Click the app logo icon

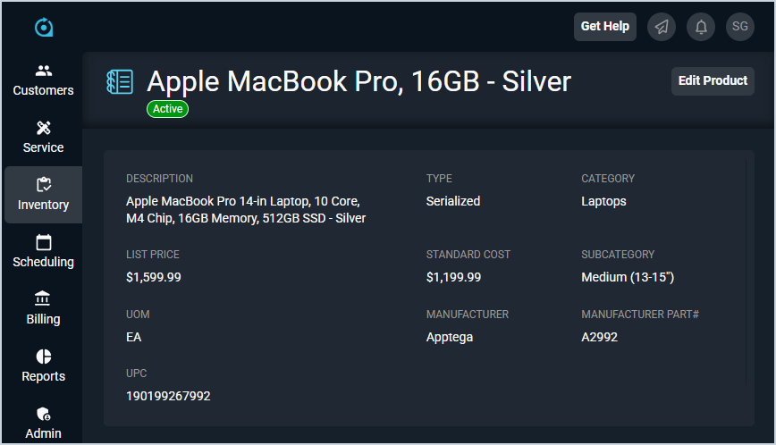pyautogui.click(x=44, y=28)
